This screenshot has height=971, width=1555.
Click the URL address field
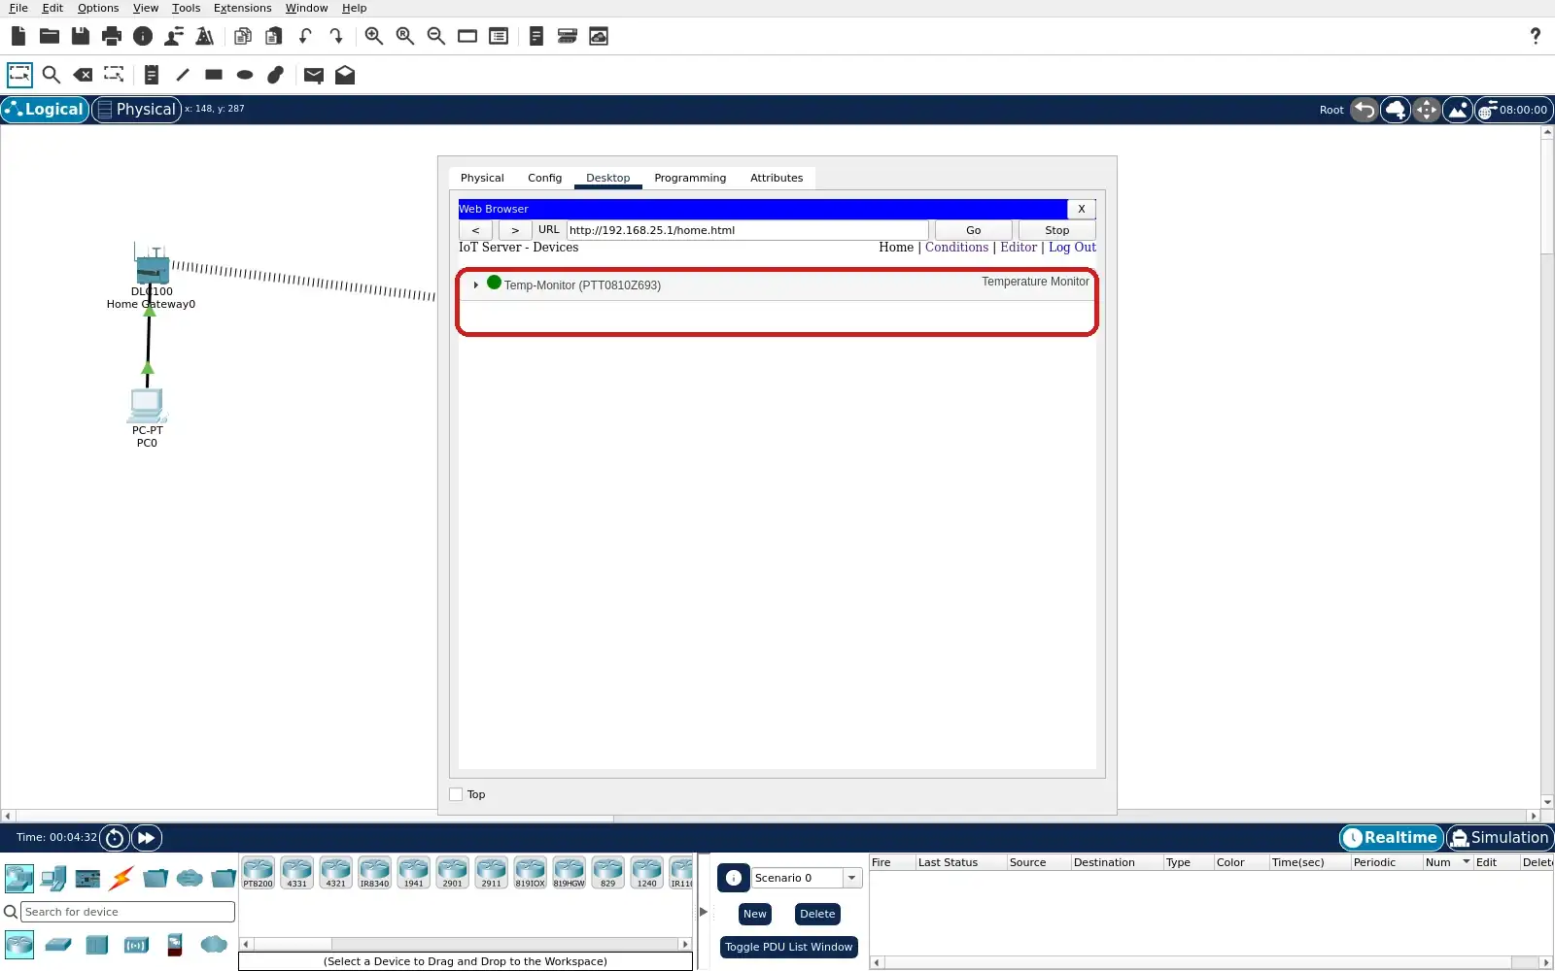(747, 230)
